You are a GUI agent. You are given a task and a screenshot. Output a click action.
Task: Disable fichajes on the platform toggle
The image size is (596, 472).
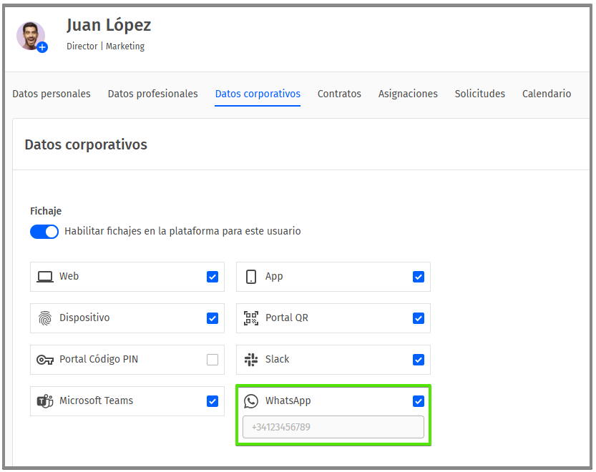[44, 232]
